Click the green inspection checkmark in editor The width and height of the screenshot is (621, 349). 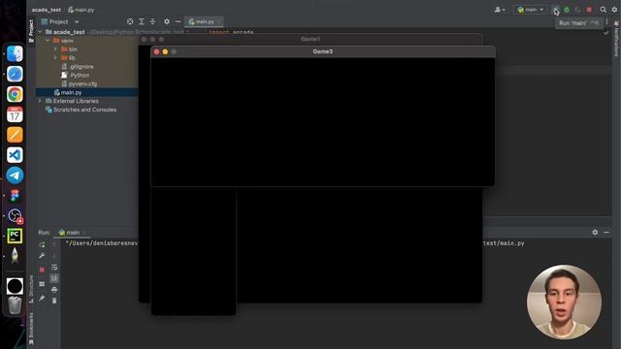606,33
